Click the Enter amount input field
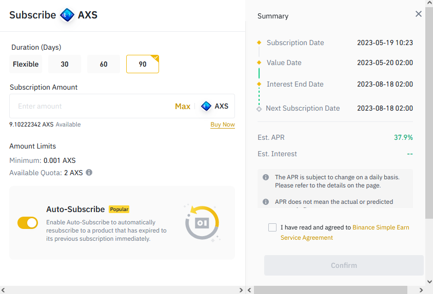433x294 pixels. pos(92,106)
